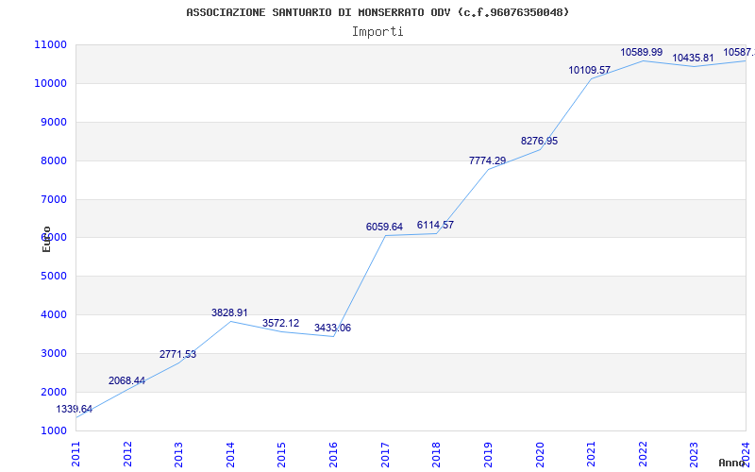Click the data label 3433.06

333,328
